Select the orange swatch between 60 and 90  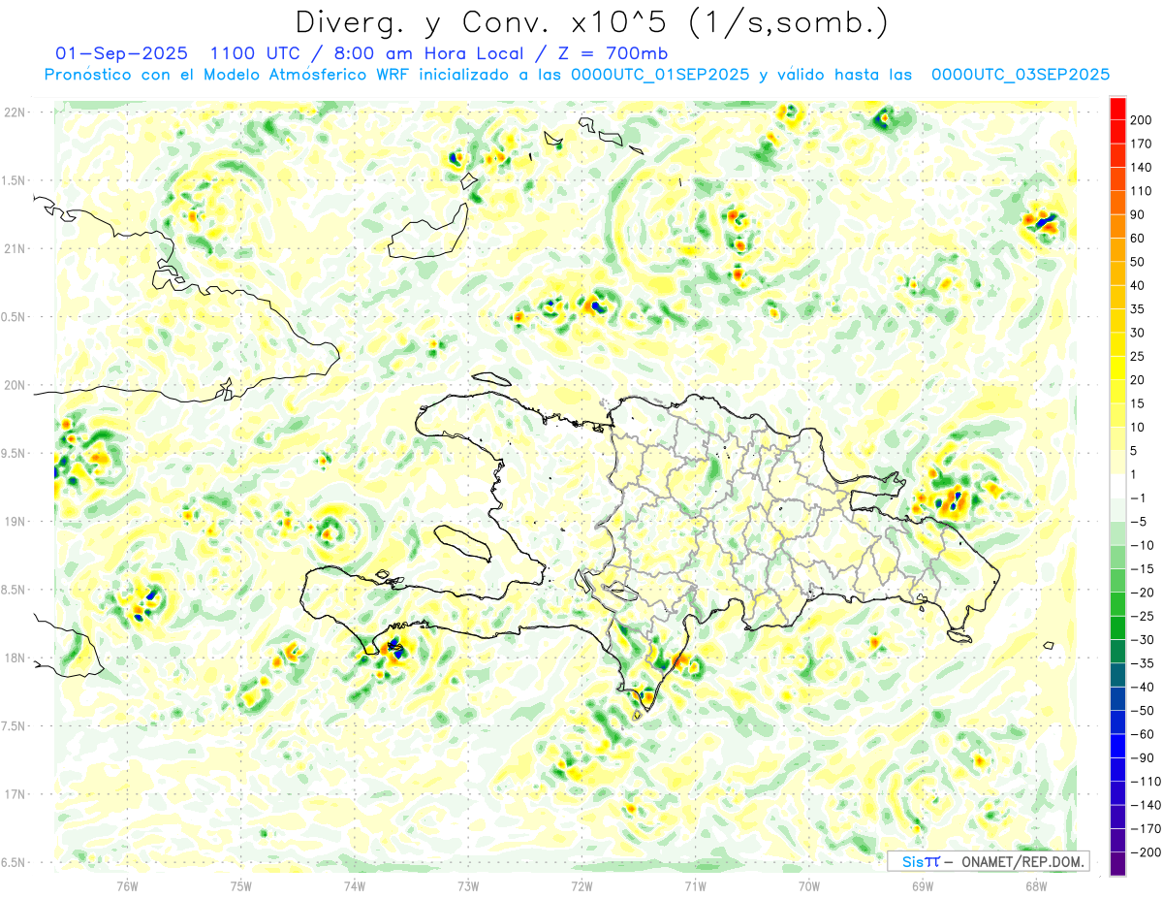[x=1117, y=227]
